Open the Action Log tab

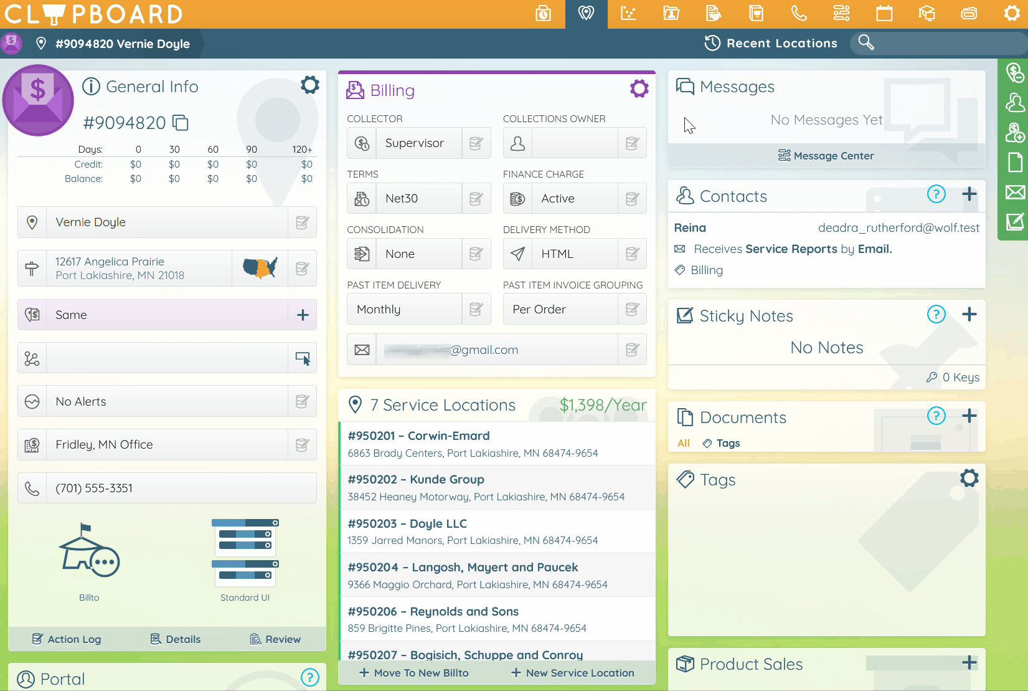tap(66, 639)
